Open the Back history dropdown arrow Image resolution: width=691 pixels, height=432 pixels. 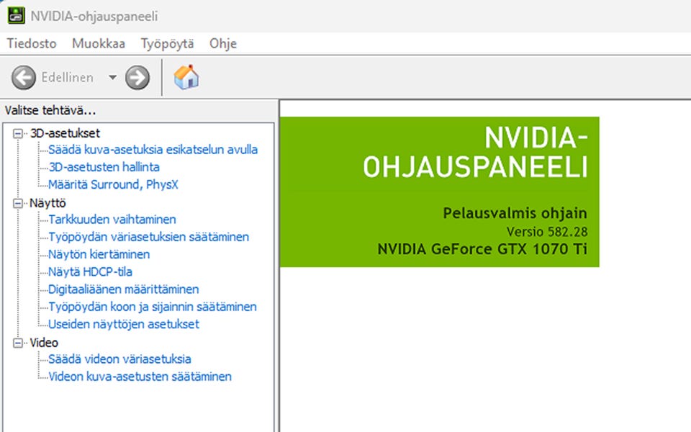click(x=113, y=78)
